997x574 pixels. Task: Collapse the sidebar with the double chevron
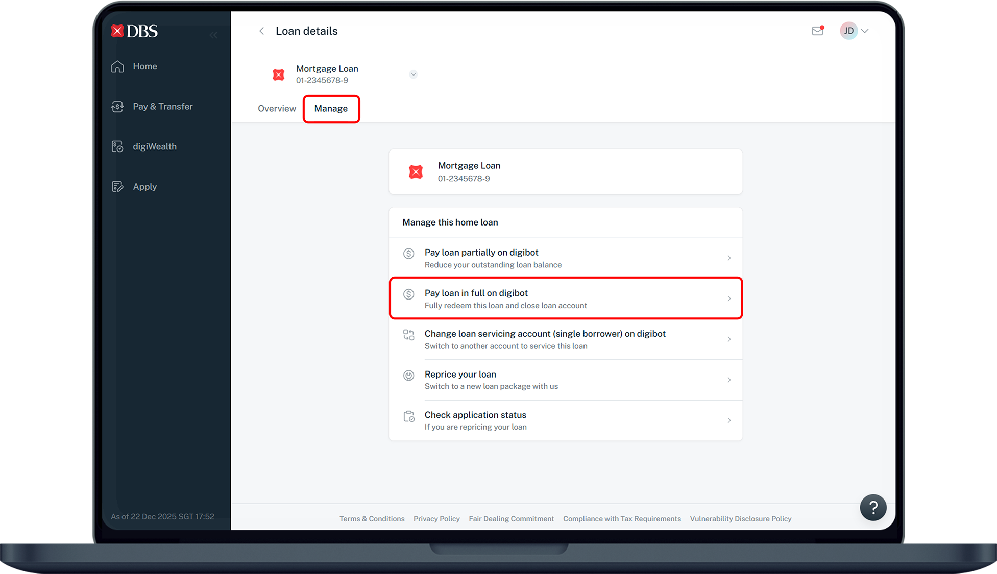pyautogui.click(x=213, y=35)
